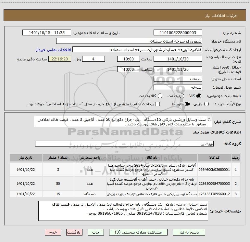Click the price validity date 1401/11/20 field
250x242 pixels.
[x=178, y=69]
